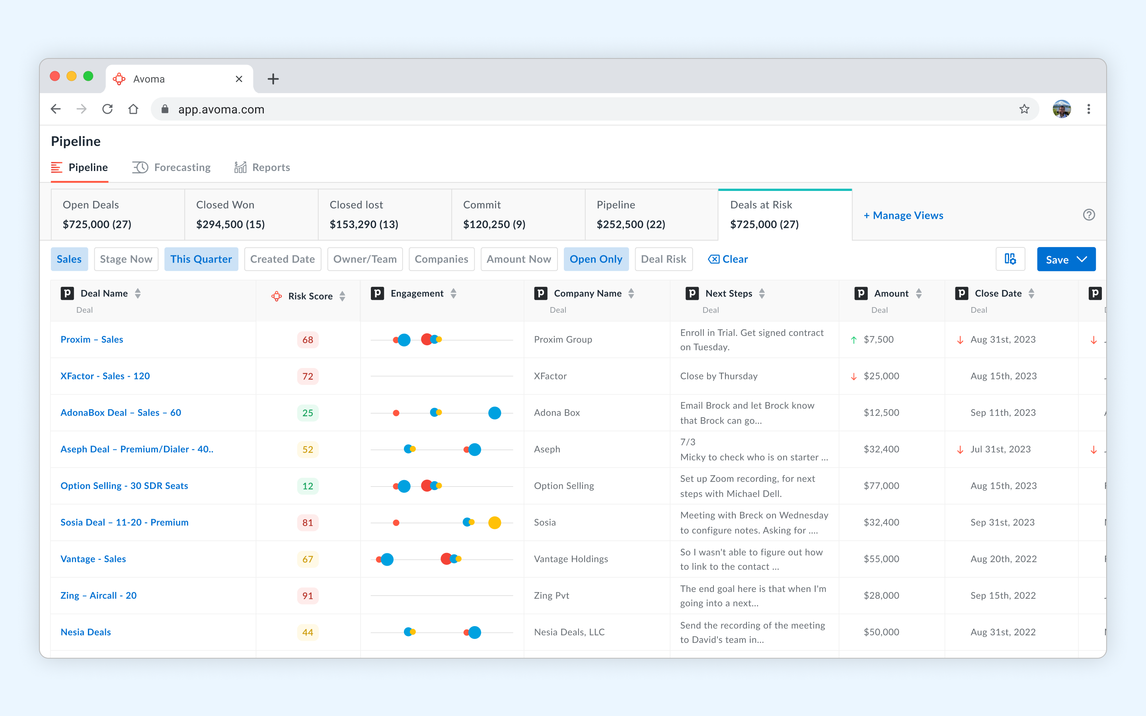The image size is (1146, 716).
Task: Sort by Amount column arrows
Action: (x=919, y=294)
